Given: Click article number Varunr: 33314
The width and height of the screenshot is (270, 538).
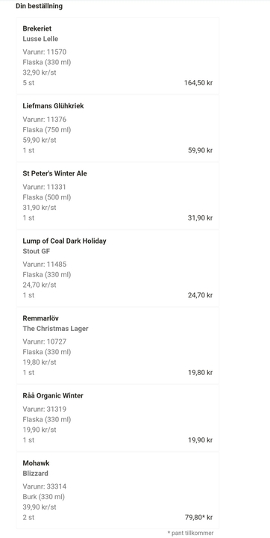Looking at the screenshot, I should [x=45, y=486].
